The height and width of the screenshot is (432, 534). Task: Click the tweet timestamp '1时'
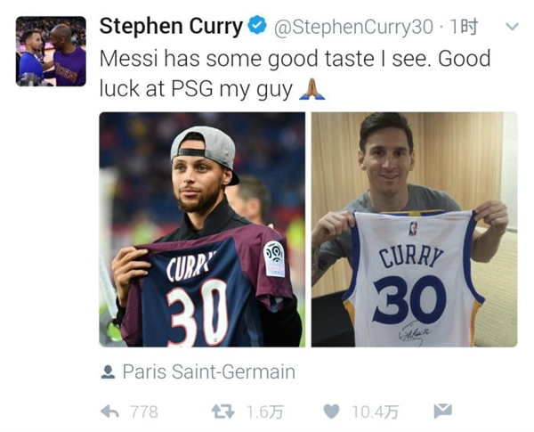(465, 28)
